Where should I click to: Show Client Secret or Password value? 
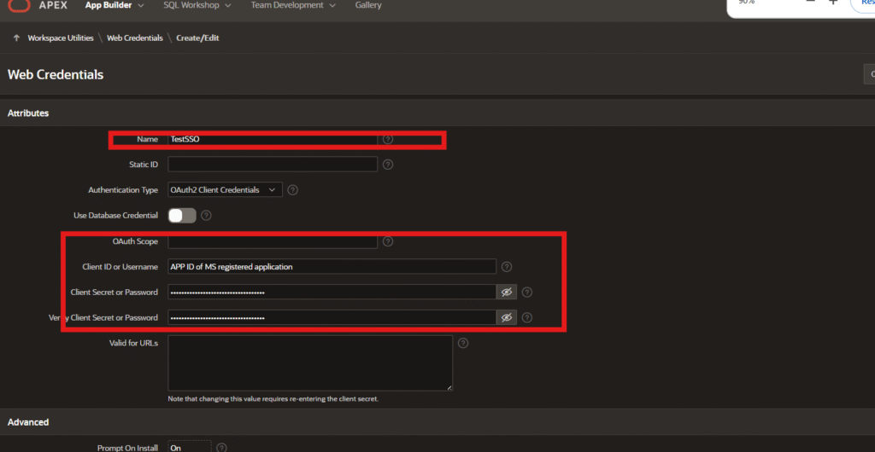507,293
